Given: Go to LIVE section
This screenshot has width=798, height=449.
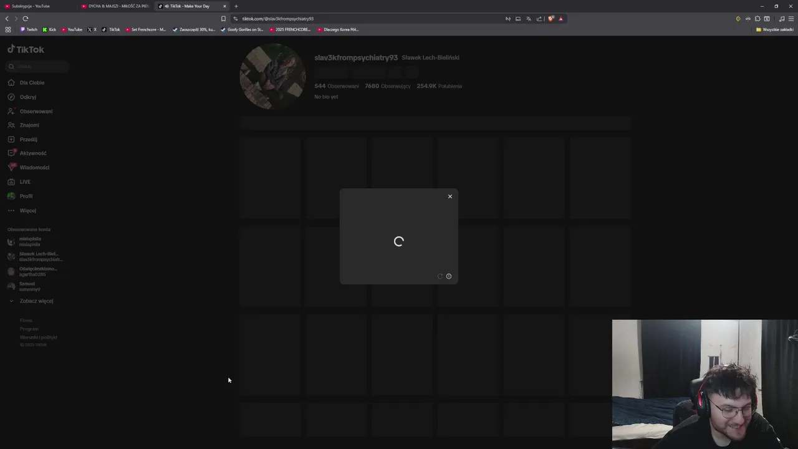Looking at the screenshot, I should click(x=19, y=181).
